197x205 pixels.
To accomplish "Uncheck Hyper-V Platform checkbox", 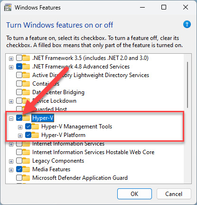I will pyautogui.click(x=28, y=135).
